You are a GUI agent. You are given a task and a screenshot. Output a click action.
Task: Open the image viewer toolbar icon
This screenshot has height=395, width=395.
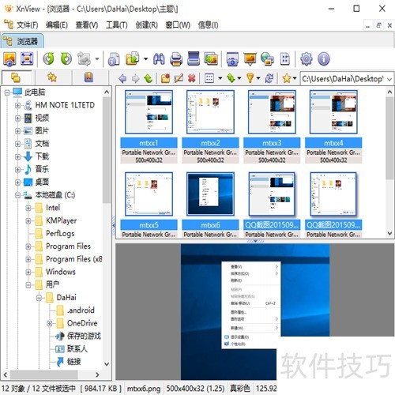pos(9,58)
